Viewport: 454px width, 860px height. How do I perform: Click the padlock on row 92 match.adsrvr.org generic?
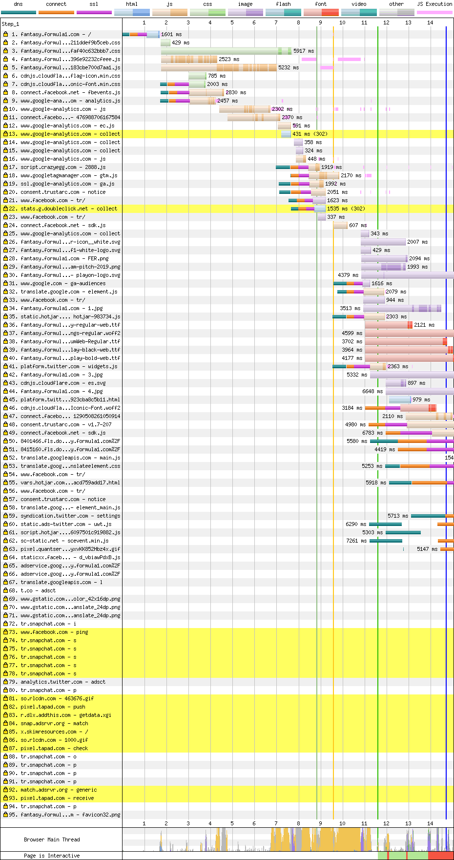[x=6, y=790]
